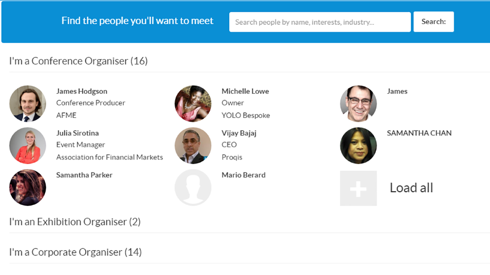Select the avatar of James with glasses
The height and width of the screenshot is (275, 490).
(358, 103)
